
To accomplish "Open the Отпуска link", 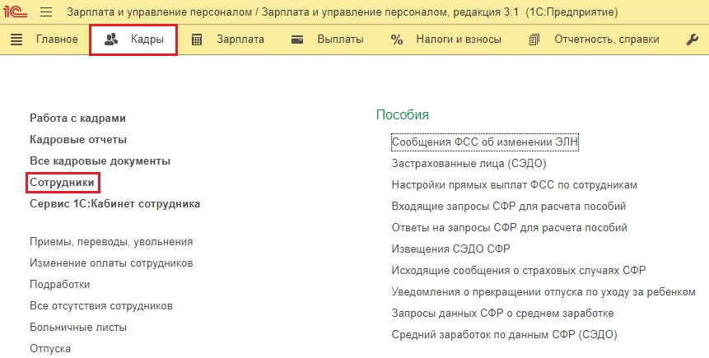I will (x=50, y=349).
